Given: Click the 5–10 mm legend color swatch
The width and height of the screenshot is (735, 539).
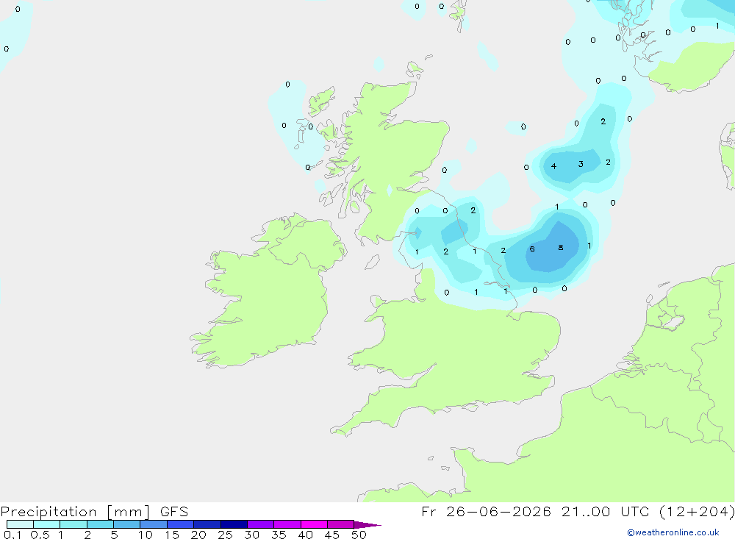Looking at the screenshot, I should [127, 524].
